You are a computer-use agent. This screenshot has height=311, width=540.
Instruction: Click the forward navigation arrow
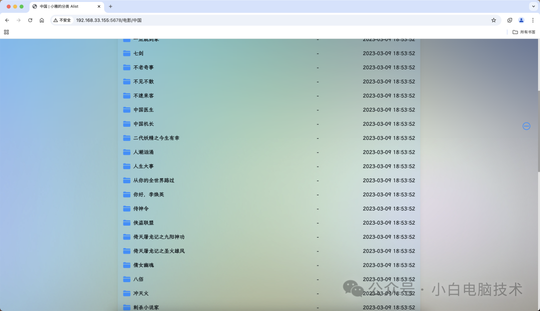19,20
